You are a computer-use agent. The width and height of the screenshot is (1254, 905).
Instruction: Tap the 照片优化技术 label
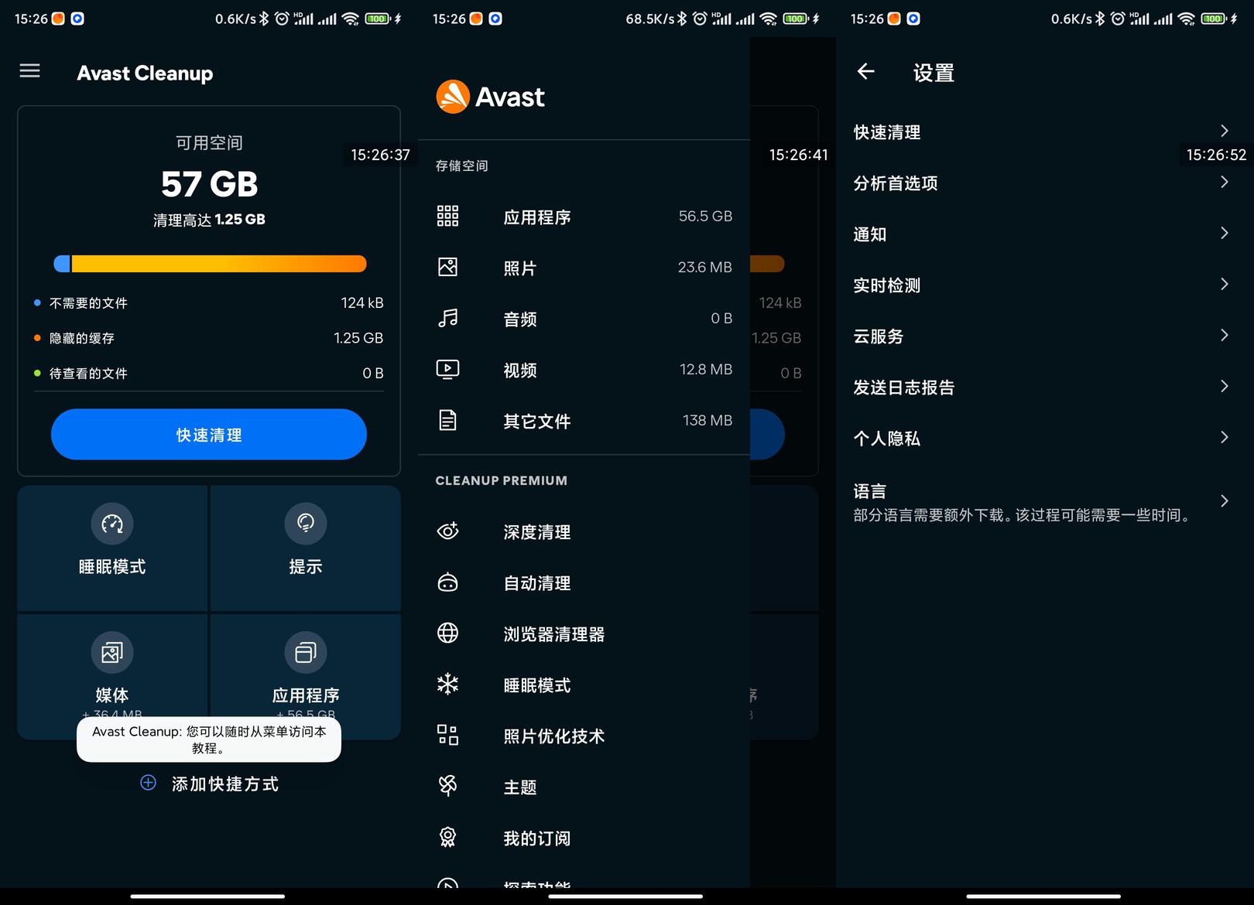(554, 736)
